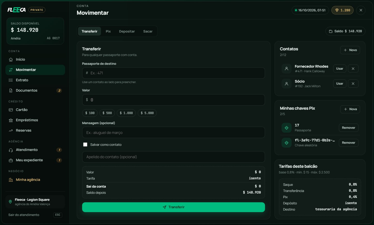The height and width of the screenshot is (225, 374).
Task: Switch to the Depositar tab
Action: (x=127, y=31)
